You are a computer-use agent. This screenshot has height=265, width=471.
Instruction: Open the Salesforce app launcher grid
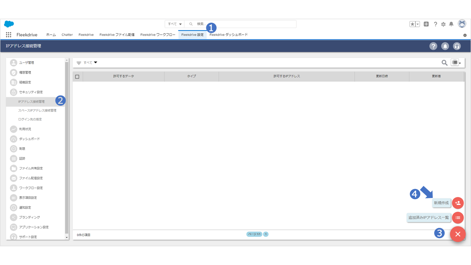(x=8, y=35)
